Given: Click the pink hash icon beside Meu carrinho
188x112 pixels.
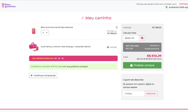Looking at the screenshot, I should click(x=83, y=18).
